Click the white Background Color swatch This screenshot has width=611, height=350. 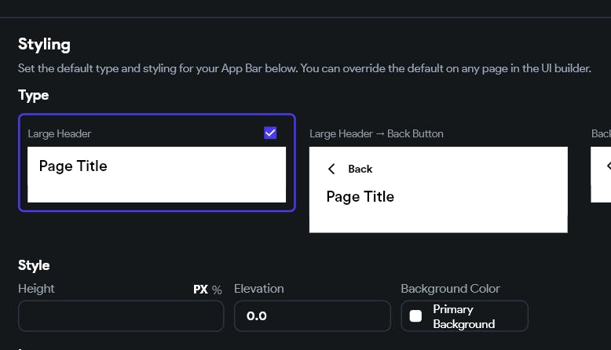416,316
